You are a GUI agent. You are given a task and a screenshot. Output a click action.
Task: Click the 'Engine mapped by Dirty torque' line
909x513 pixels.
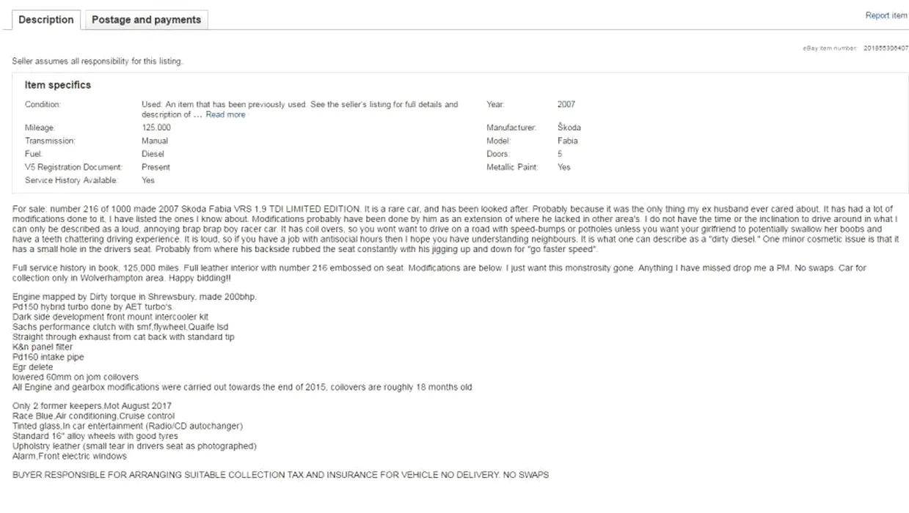(x=135, y=297)
